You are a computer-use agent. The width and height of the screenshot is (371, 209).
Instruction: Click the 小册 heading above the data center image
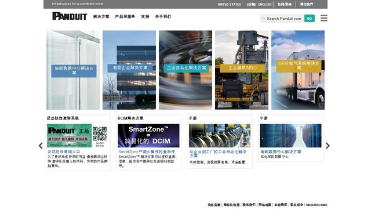264,118
